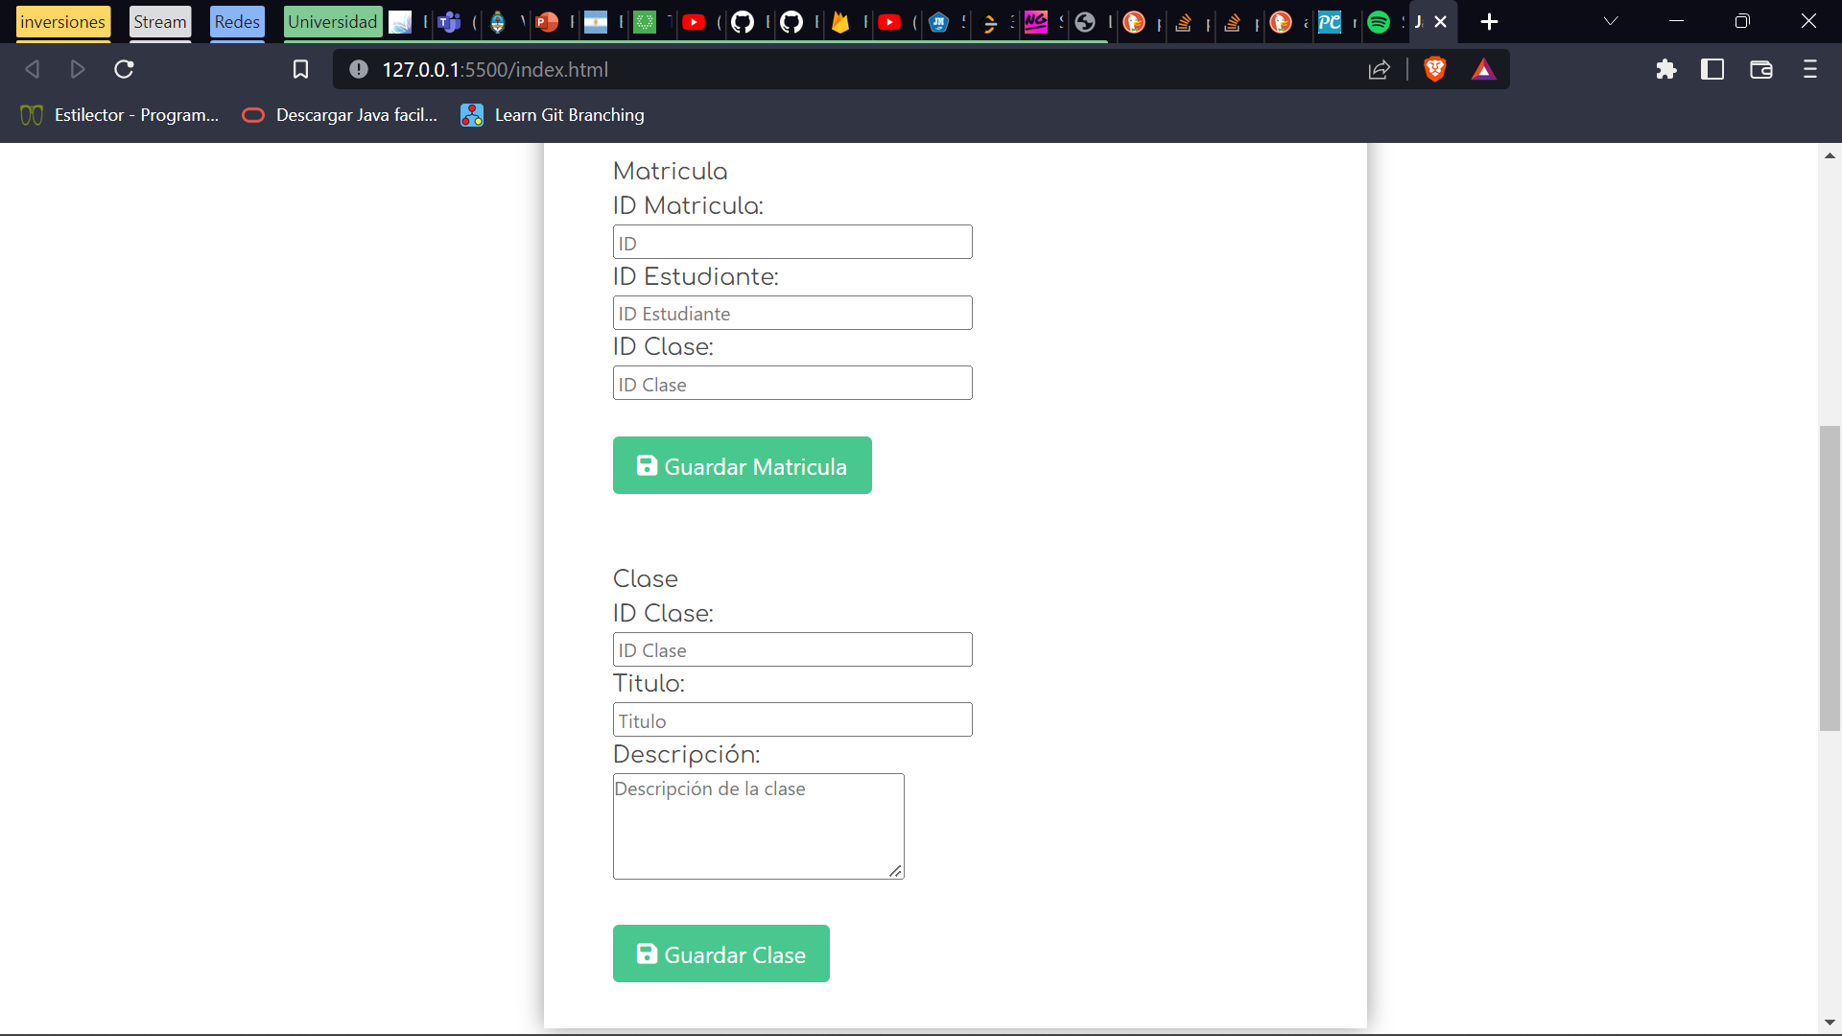1842x1036 pixels.
Task: Open the Learn Git Branching bookmark
Action: [x=552, y=114]
